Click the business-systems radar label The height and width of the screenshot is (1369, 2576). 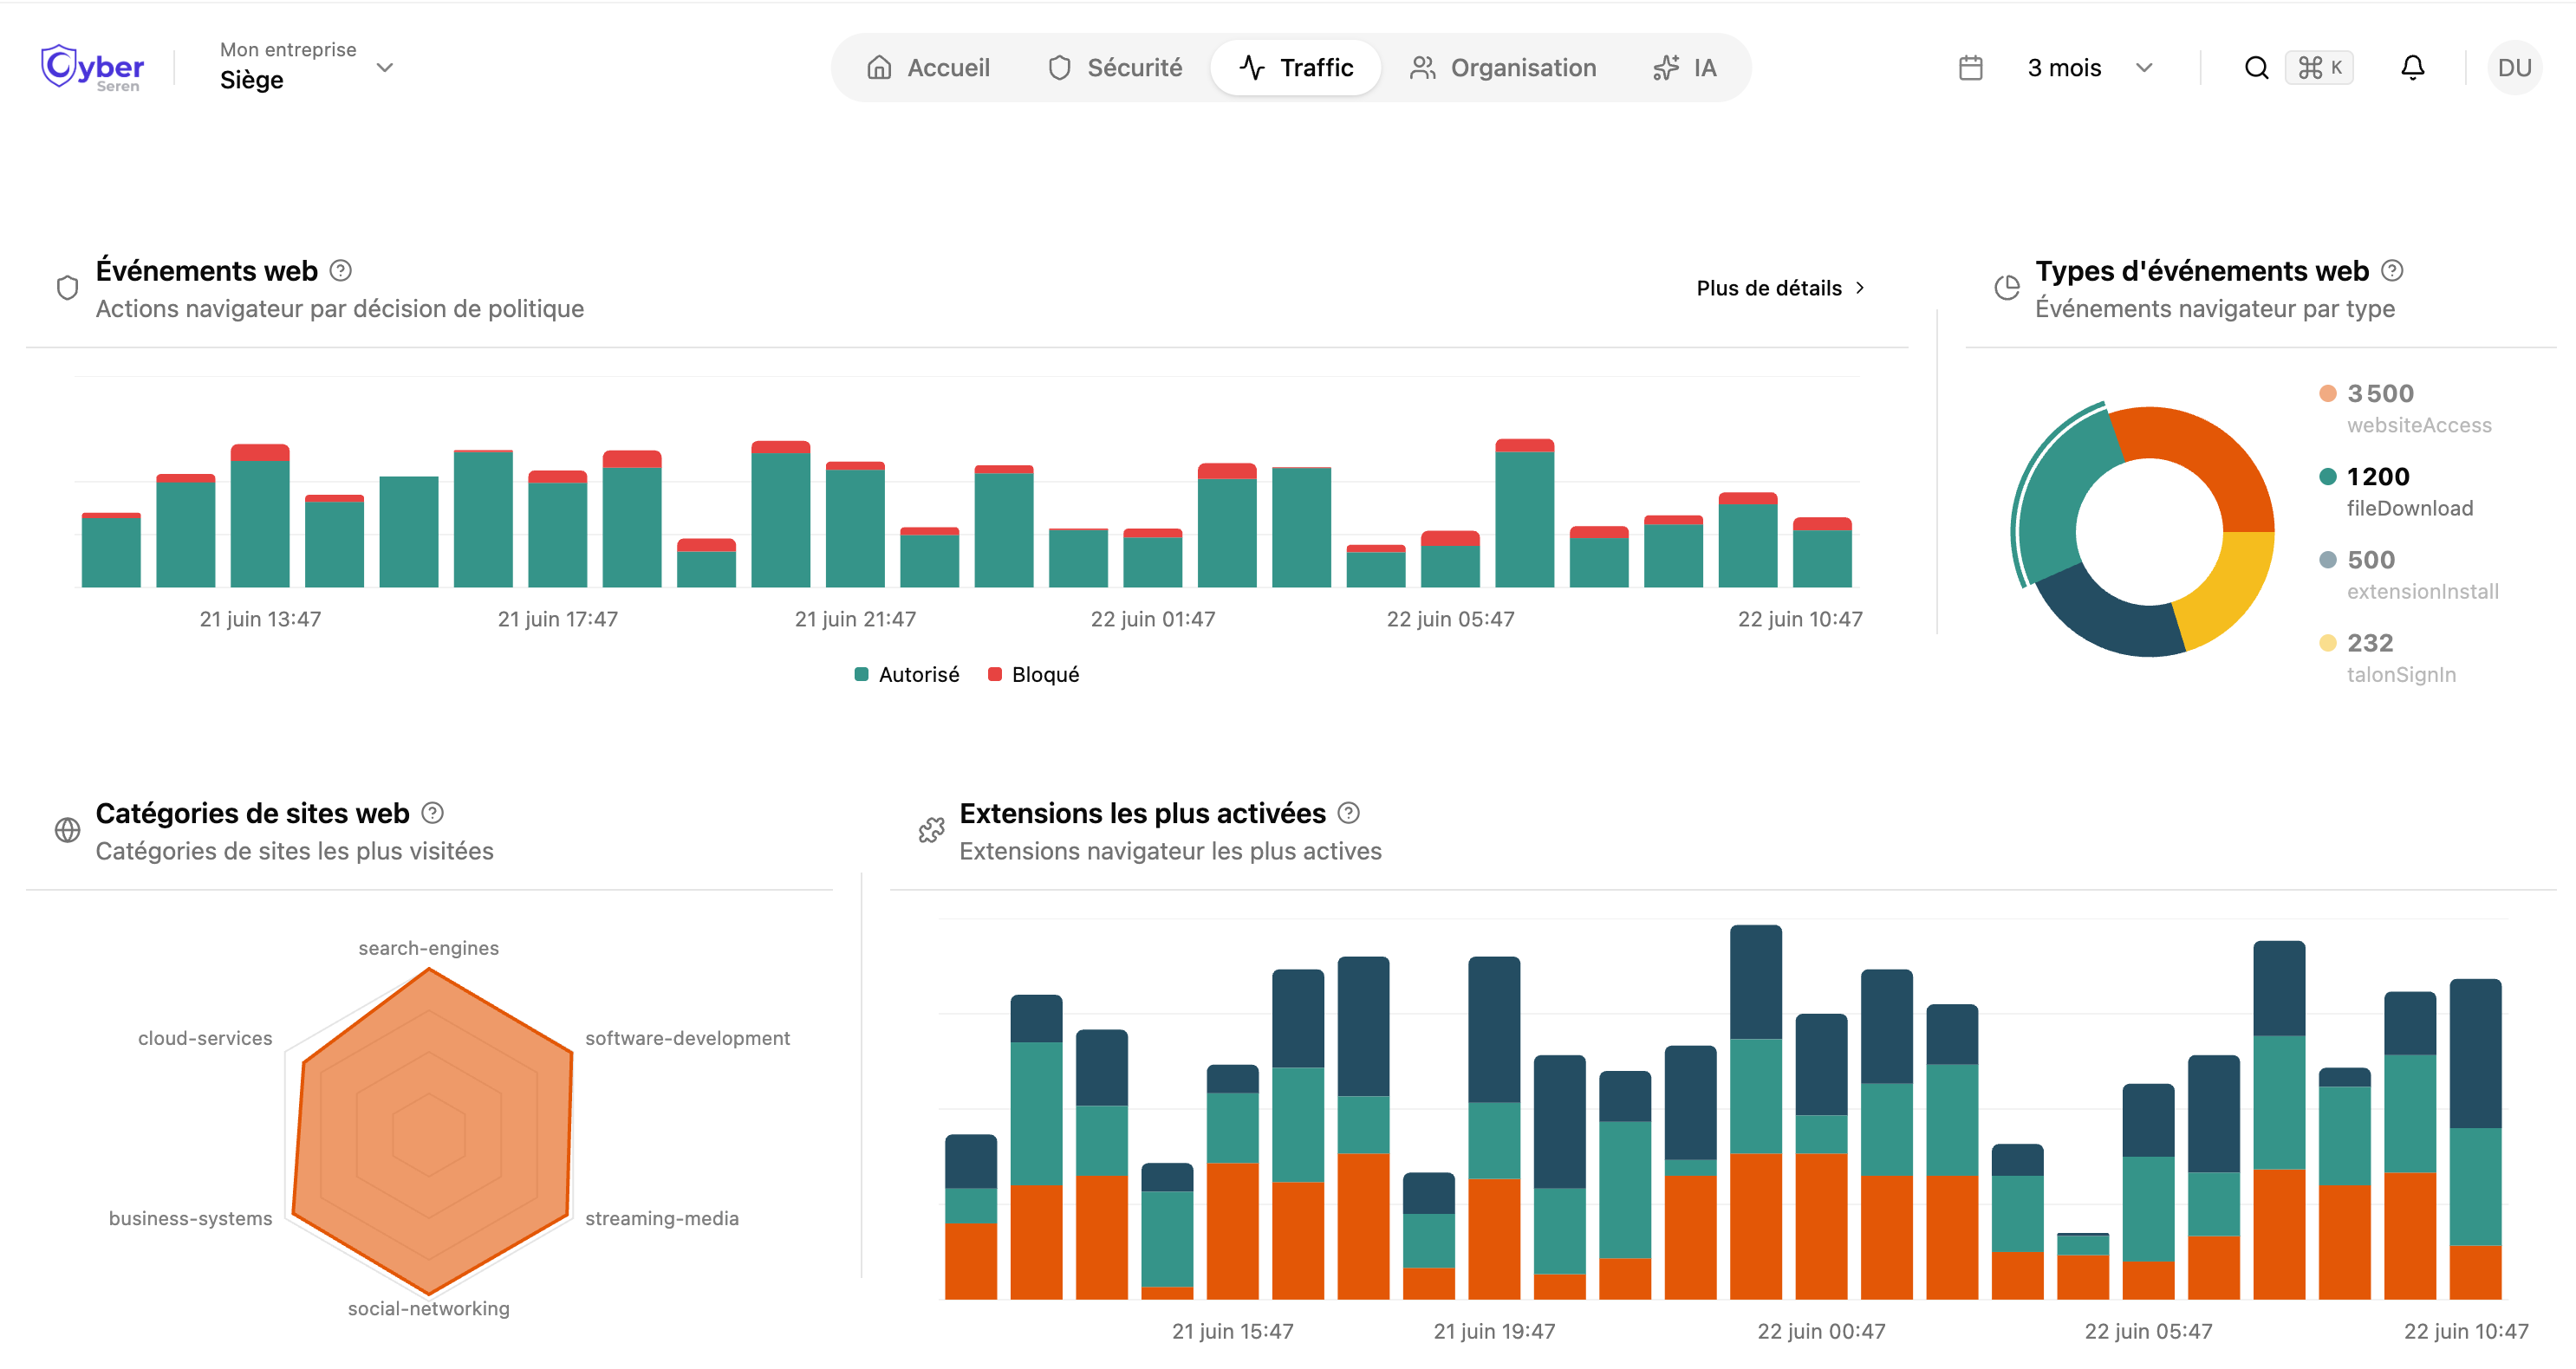point(190,1218)
